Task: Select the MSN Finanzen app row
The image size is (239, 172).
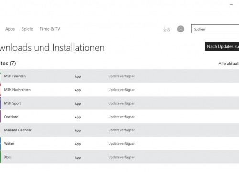Action: [119, 76]
